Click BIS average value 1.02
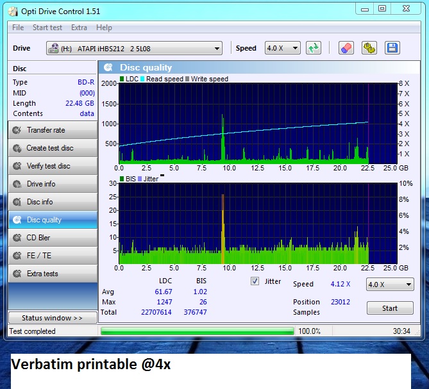 tap(200, 292)
